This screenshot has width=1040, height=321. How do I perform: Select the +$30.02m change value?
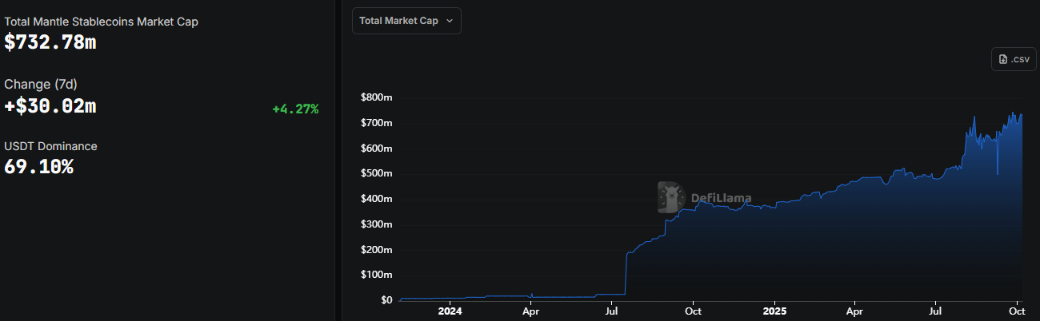pyautogui.click(x=50, y=105)
